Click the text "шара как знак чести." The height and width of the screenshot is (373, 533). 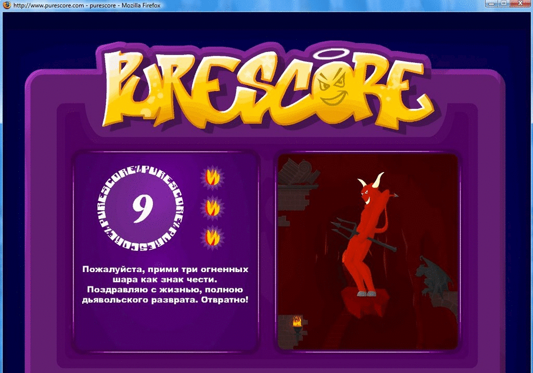(165, 279)
